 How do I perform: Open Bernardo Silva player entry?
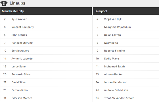coord(21,74)
